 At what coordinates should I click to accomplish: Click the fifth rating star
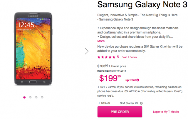113,57
